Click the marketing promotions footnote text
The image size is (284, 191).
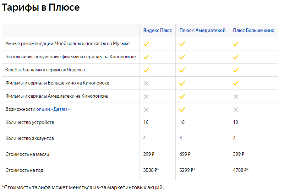click(83, 187)
